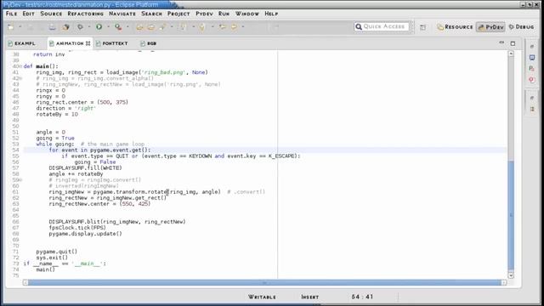Click the vertical scrollbar thumb in editor
Viewport: 544px width, 306px height.
coord(511,215)
